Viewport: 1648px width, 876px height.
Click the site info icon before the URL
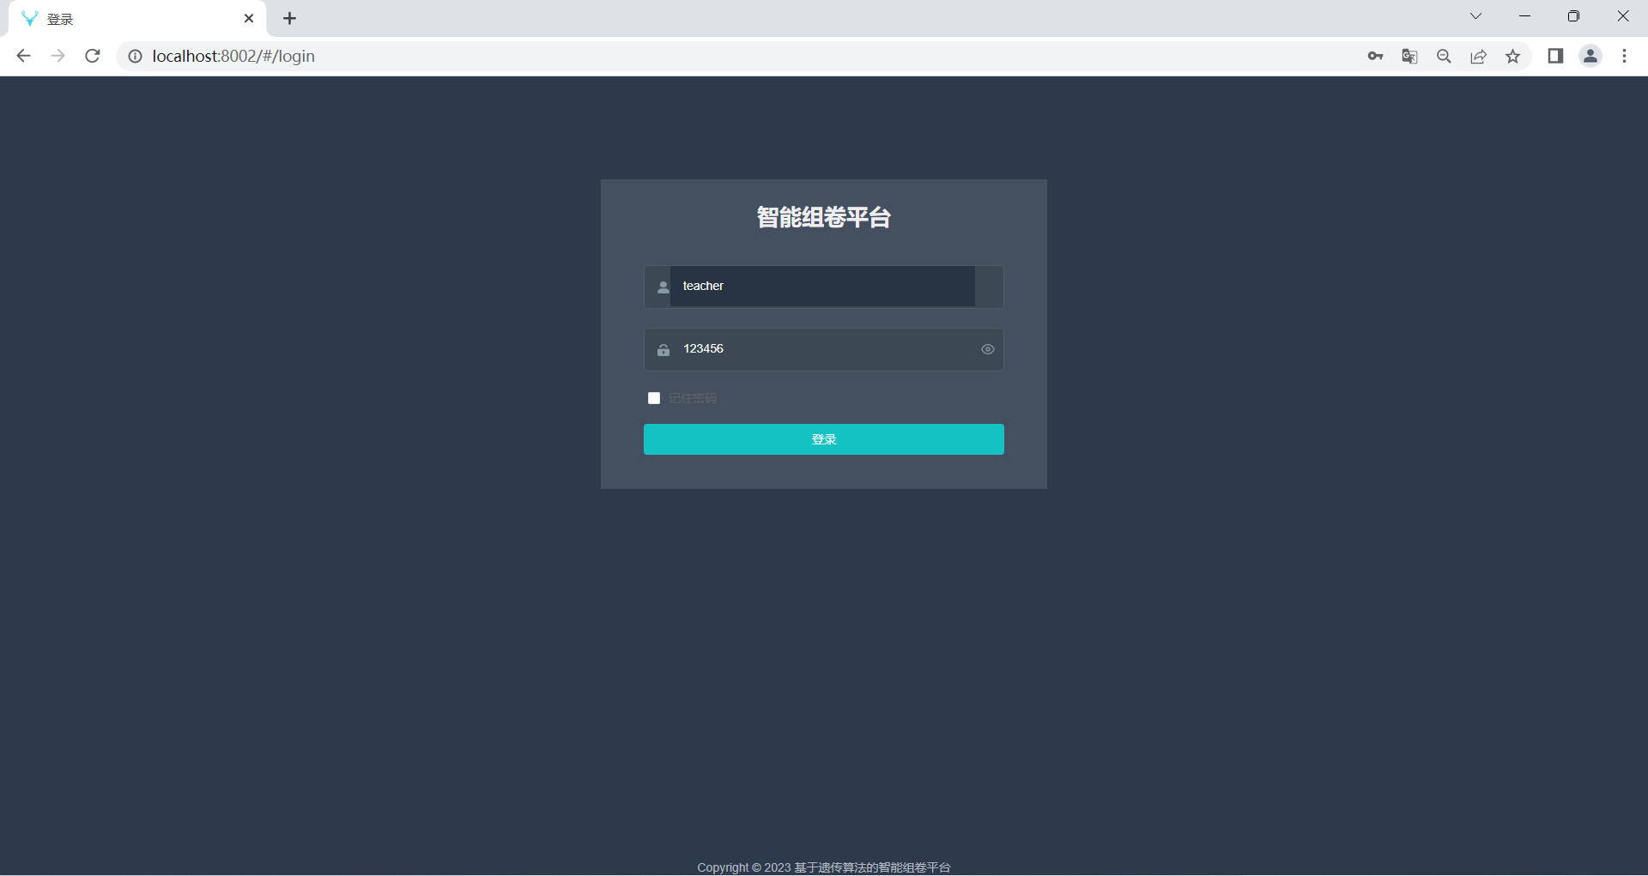(x=135, y=56)
